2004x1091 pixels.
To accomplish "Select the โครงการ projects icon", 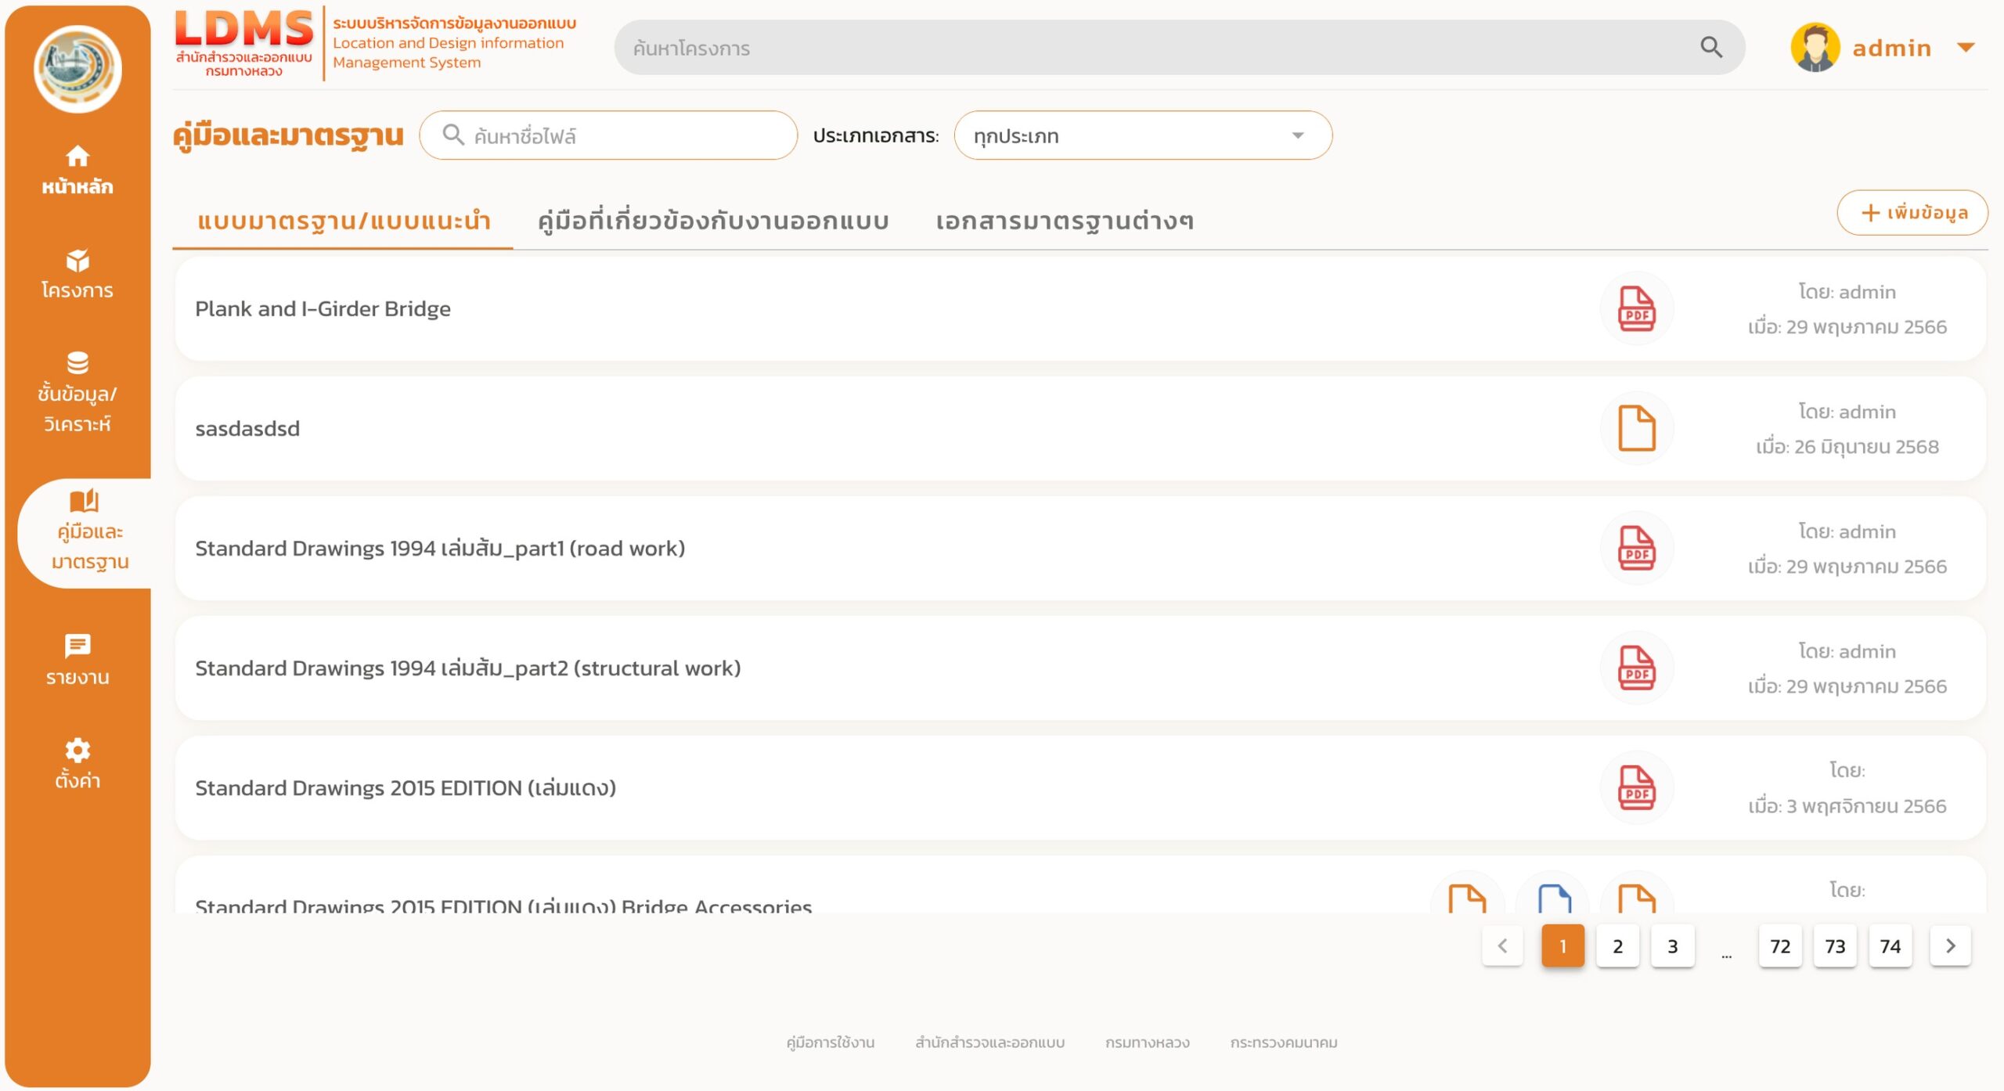I will point(77,261).
